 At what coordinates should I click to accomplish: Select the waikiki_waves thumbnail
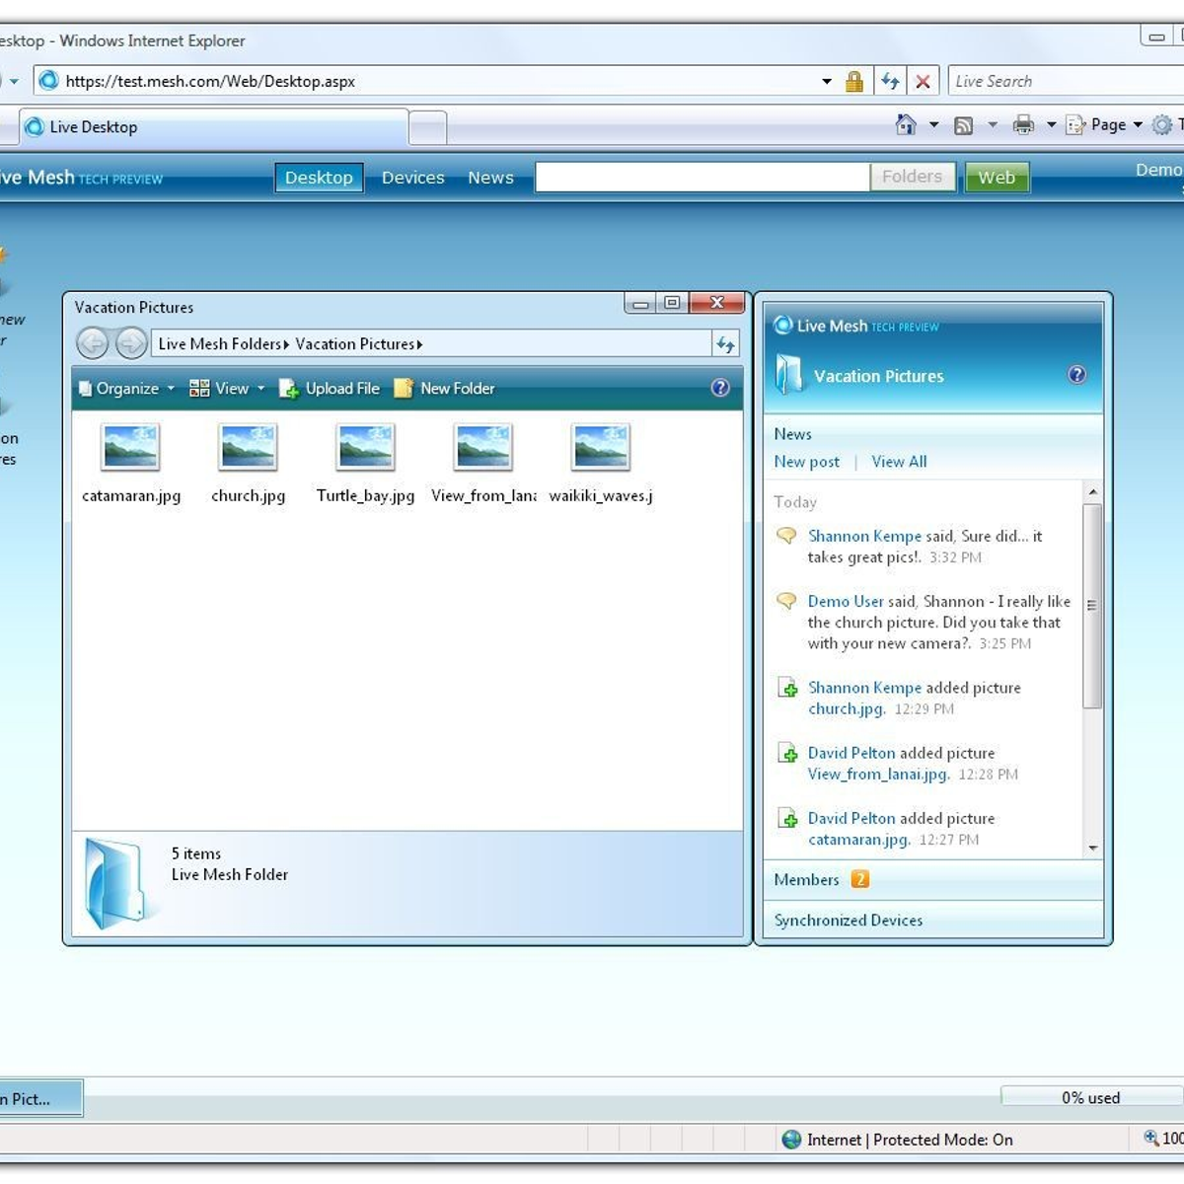pos(601,447)
